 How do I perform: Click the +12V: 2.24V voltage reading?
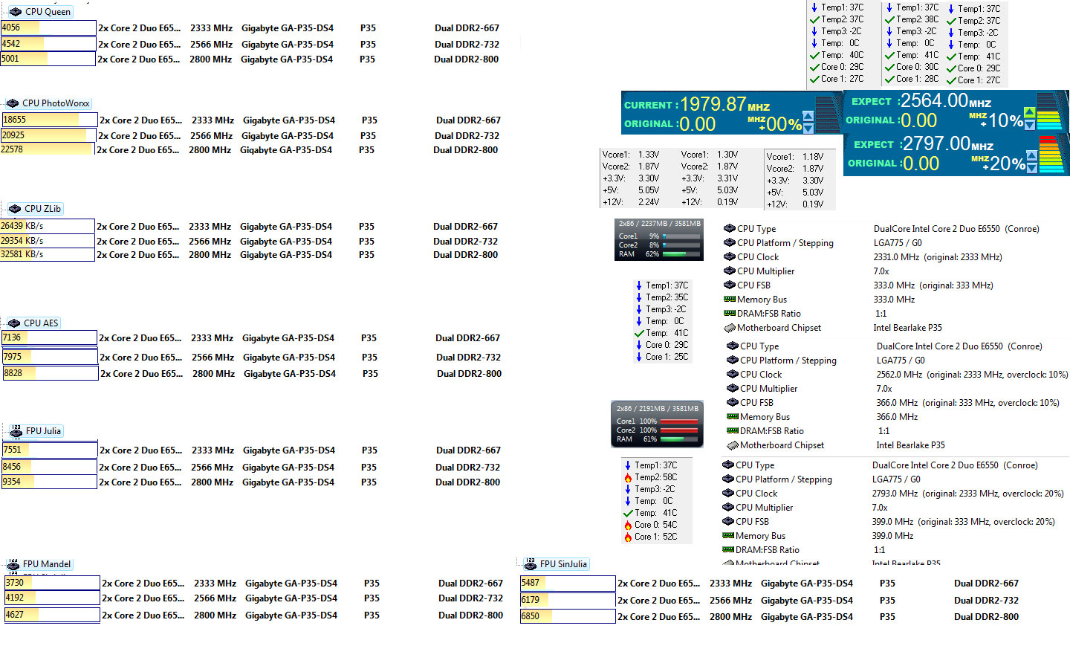coord(632,202)
